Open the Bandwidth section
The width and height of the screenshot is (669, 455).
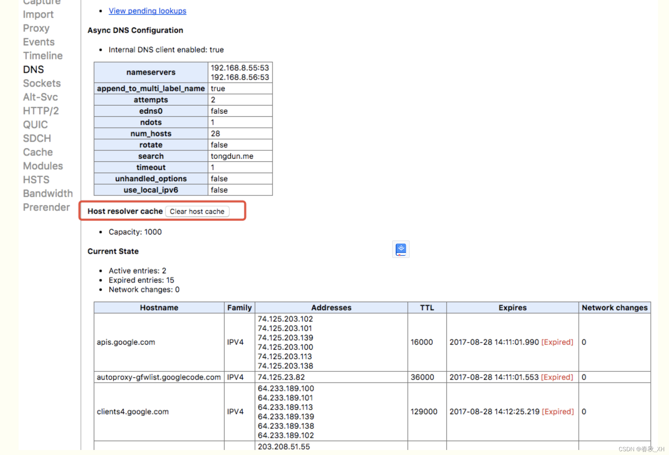tap(48, 194)
